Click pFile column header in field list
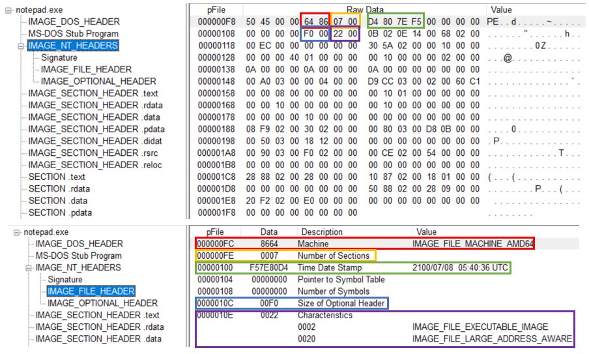Screen dimensions: 589x354 pos(215,232)
